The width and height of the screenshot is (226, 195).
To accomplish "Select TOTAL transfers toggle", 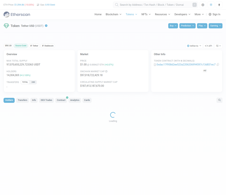I will click(x=25, y=82).
